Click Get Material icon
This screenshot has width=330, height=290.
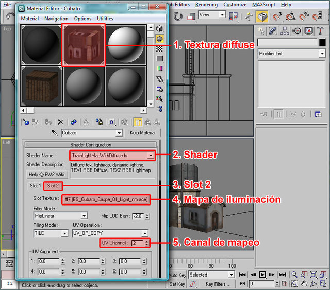26,122
